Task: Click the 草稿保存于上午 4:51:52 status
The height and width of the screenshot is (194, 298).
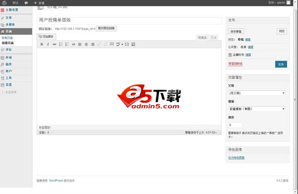Action: point(201,132)
